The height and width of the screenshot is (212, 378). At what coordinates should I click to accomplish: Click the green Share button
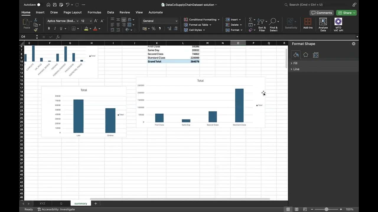point(346,13)
